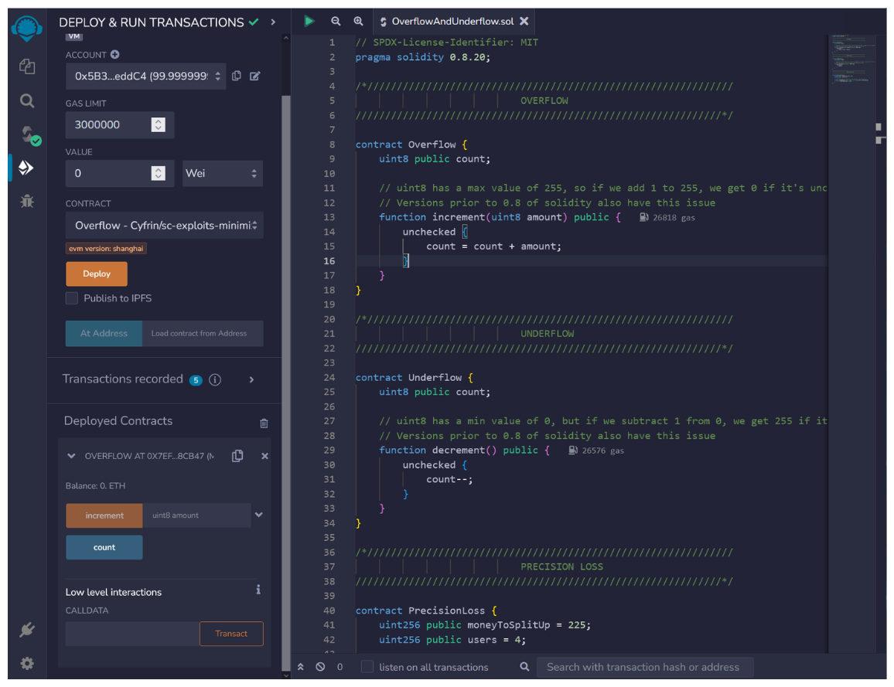The image size is (894, 687).
Task: Open the Solidity Compiler sidebar icon
Action: (29, 135)
